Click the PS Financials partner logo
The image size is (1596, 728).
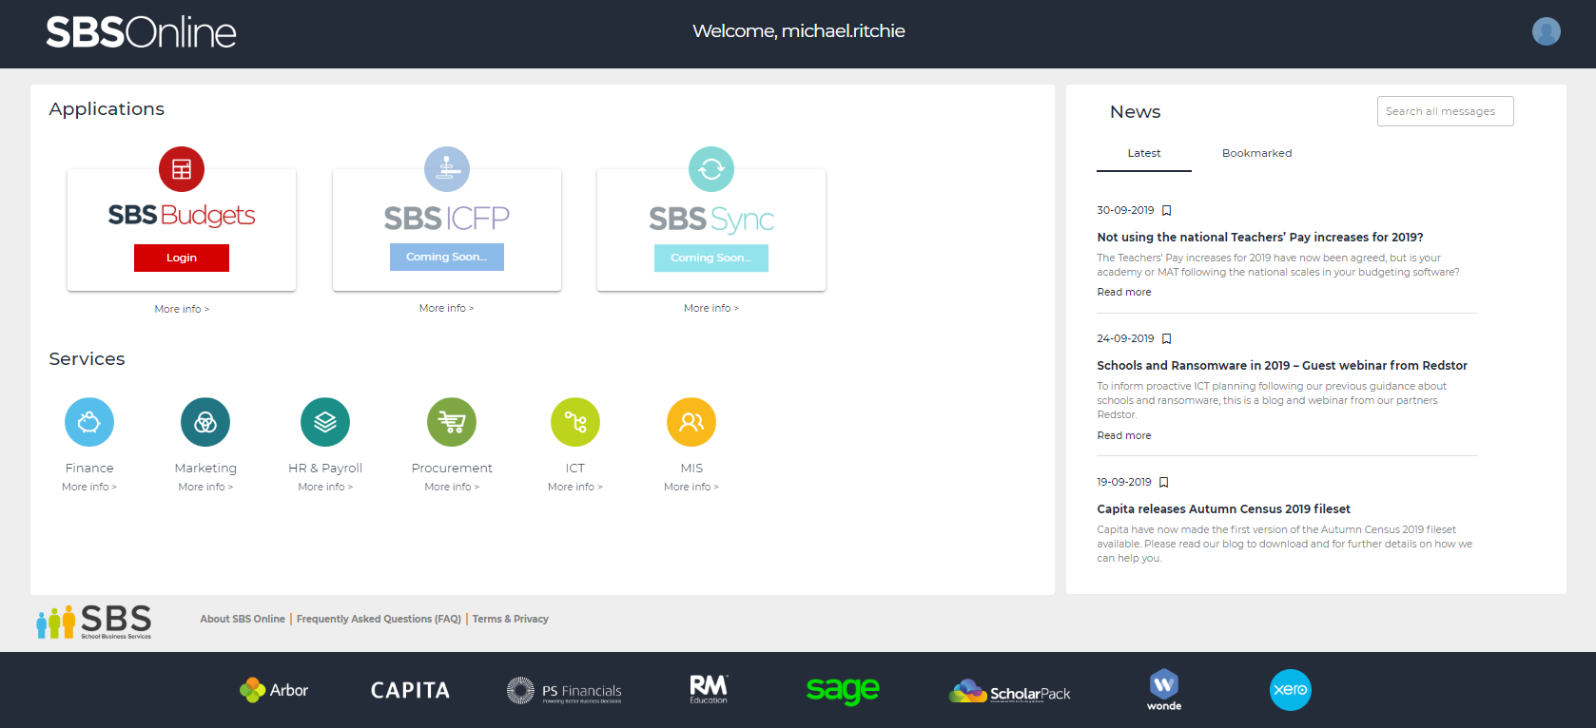(564, 691)
